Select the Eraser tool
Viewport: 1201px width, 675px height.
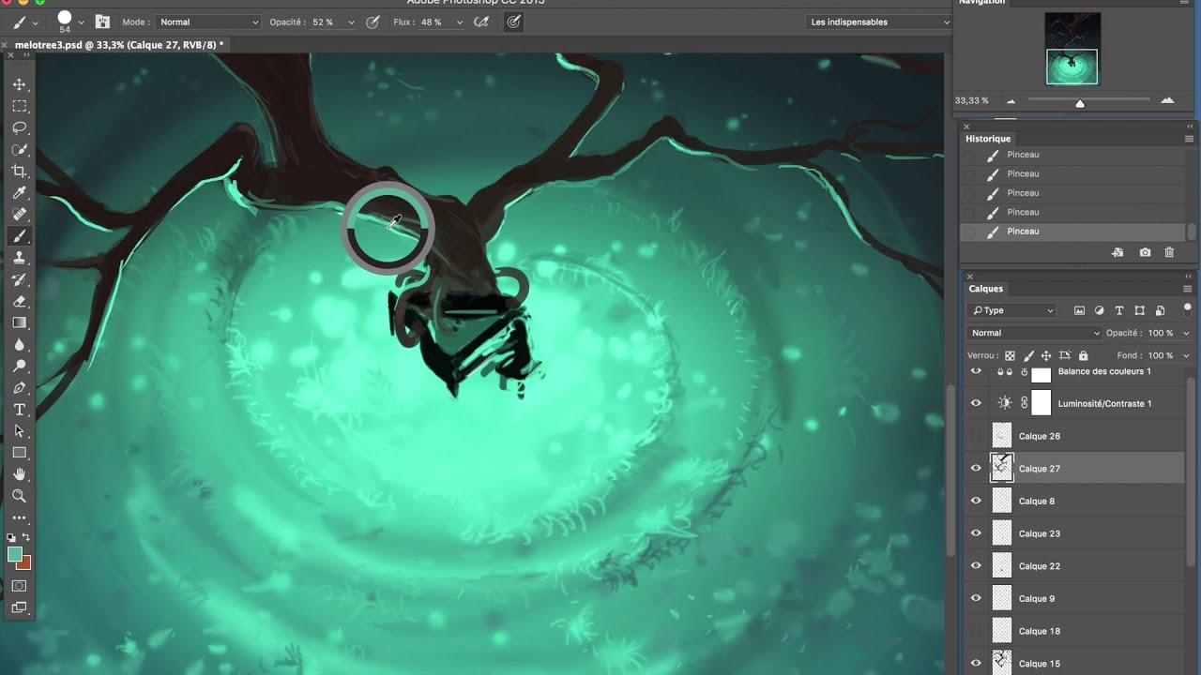(x=19, y=301)
